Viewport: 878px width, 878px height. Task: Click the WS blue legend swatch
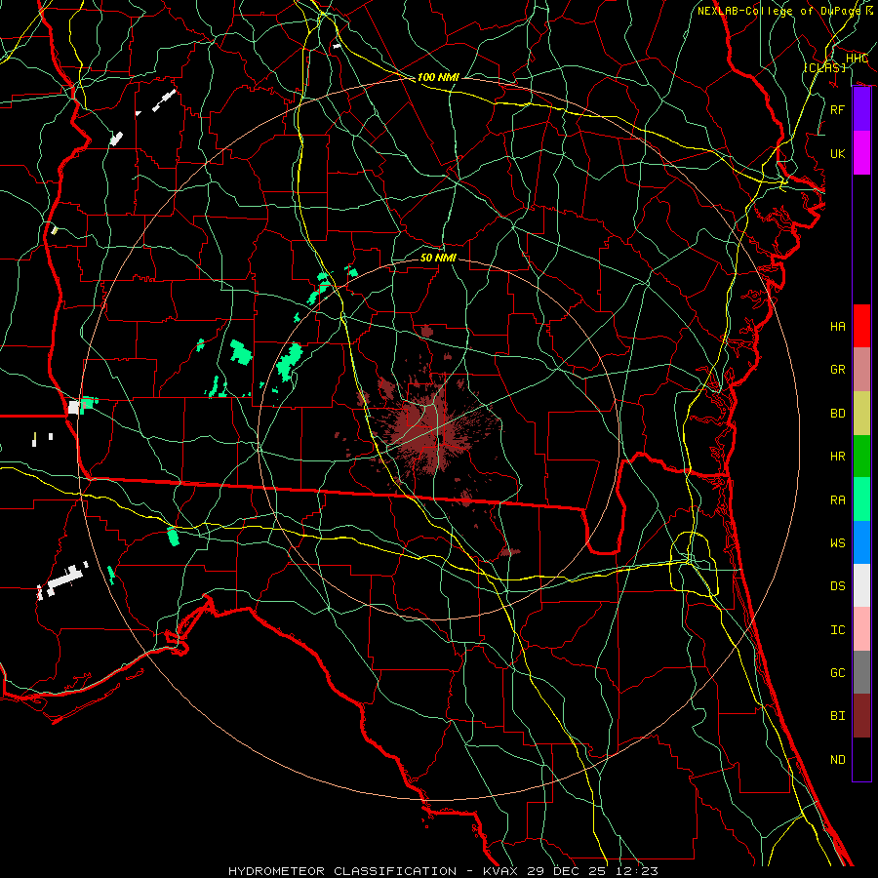click(x=861, y=542)
